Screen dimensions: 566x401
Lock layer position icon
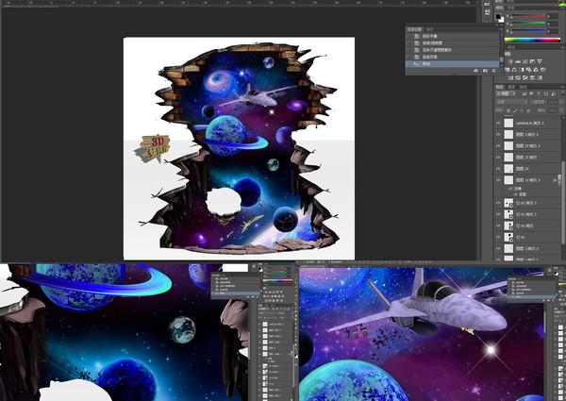(x=522, y=110)
